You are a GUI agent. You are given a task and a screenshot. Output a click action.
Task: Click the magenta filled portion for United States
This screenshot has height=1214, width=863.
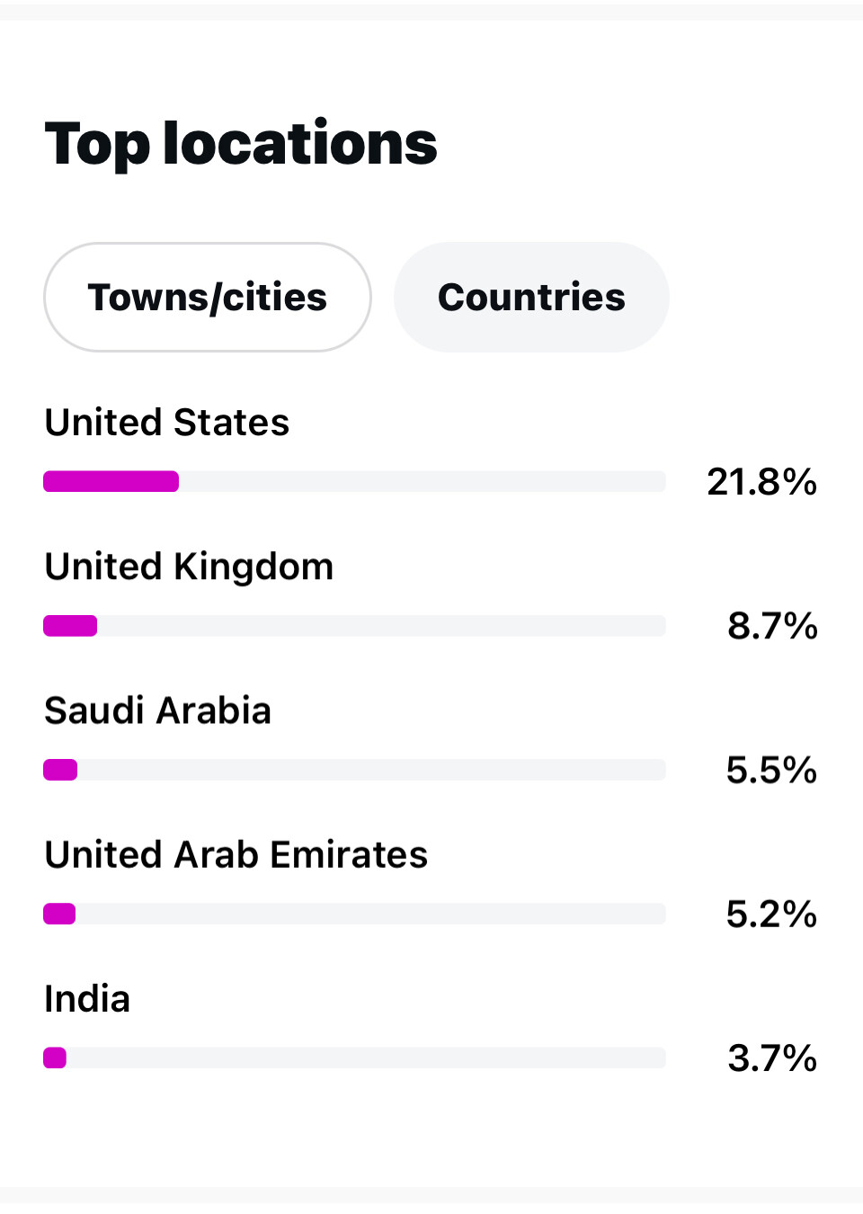tap(111, 482)
